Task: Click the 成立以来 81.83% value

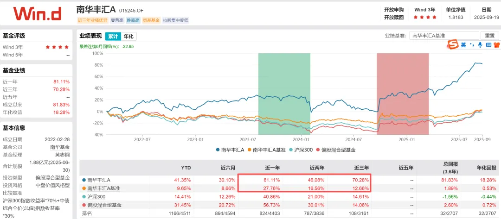Action: (62, 105)
